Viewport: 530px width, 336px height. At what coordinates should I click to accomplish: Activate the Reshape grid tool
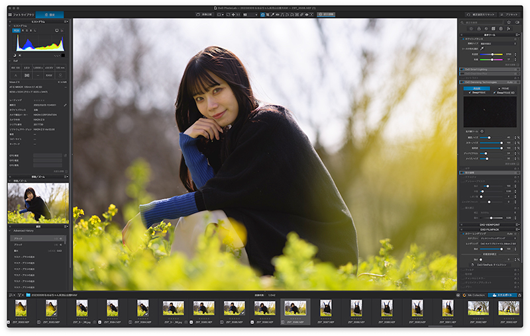[297, 15]
